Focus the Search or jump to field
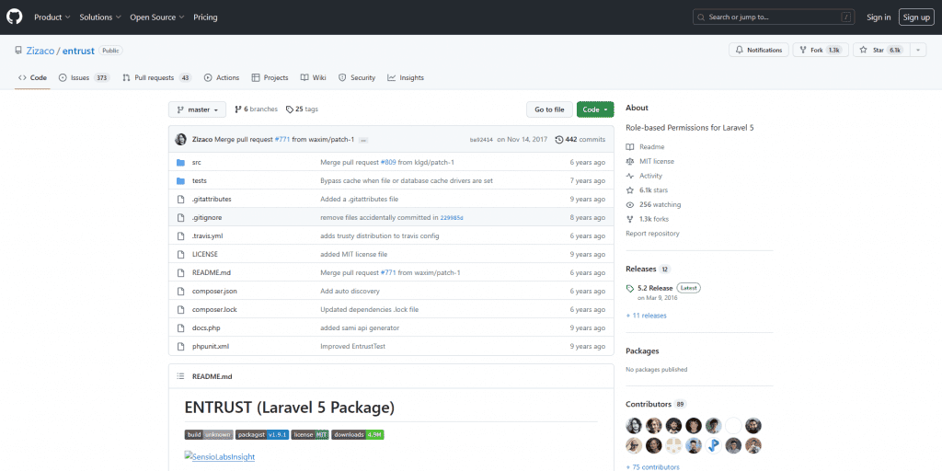The width and height of the screenshot is (942, 471). 774,17
